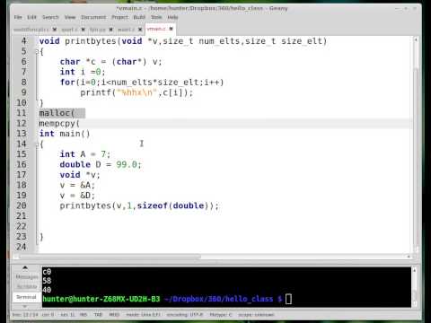
Task: Switch to the first document tab
Action: pyautogui.click(x=31, y=30)
